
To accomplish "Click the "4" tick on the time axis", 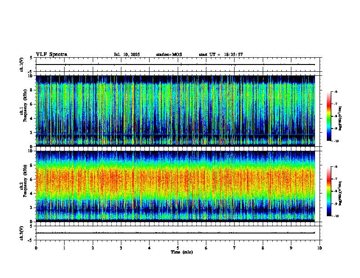I will (150, 248).
